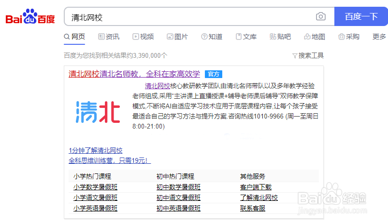Click the 小学热门课程 column header
Screen dimensions: 388x224
[x=92, y=176]
